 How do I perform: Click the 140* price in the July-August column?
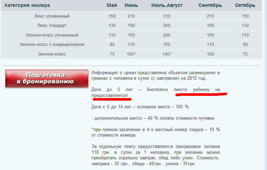167,54
